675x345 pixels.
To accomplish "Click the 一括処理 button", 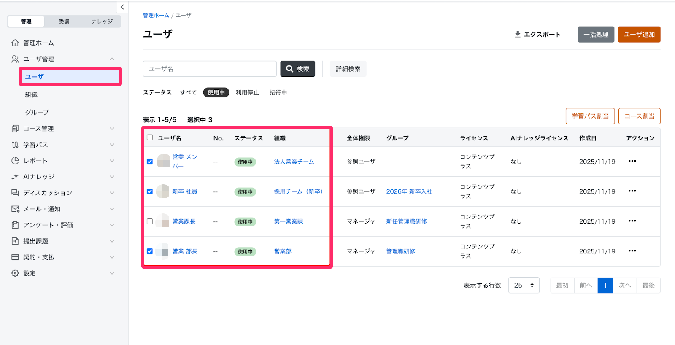I will tap(596, 35).
